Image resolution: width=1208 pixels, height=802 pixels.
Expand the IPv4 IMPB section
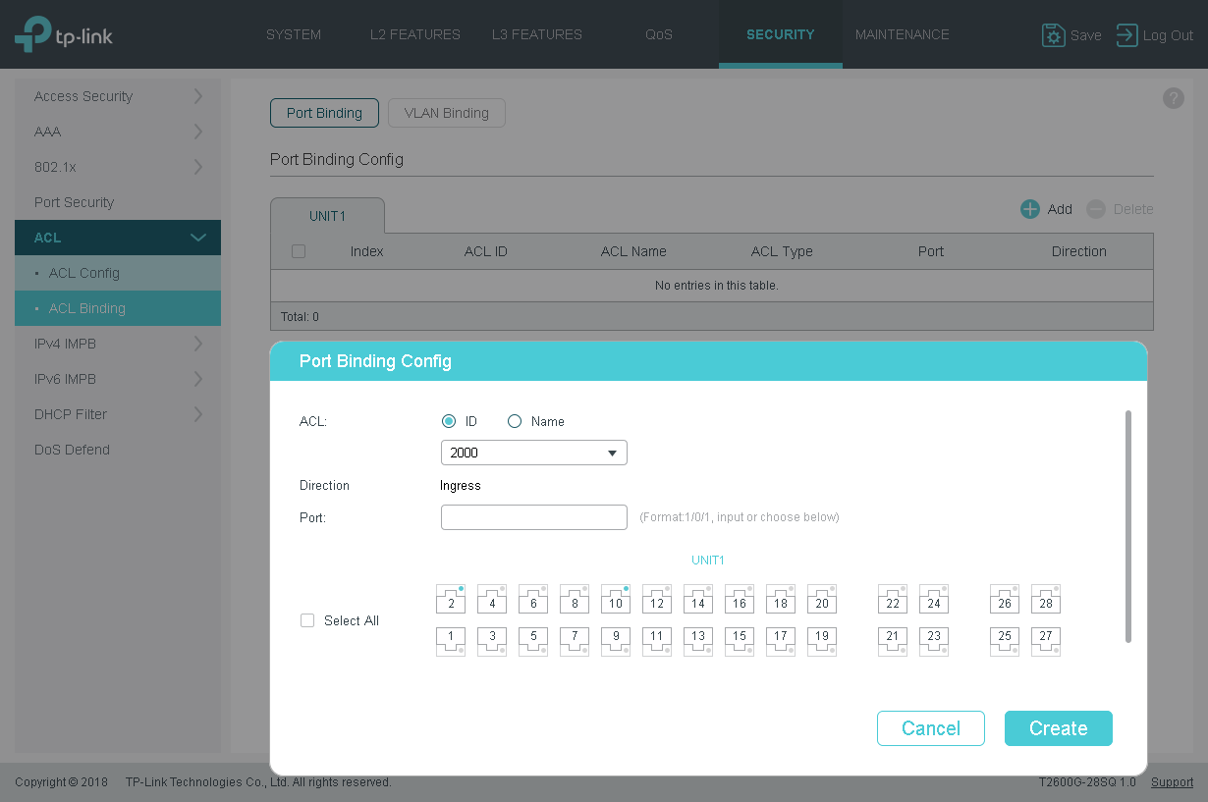point(118,344)
